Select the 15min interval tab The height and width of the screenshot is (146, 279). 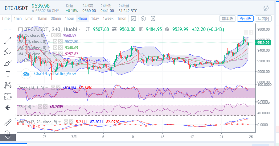point(42,19)
